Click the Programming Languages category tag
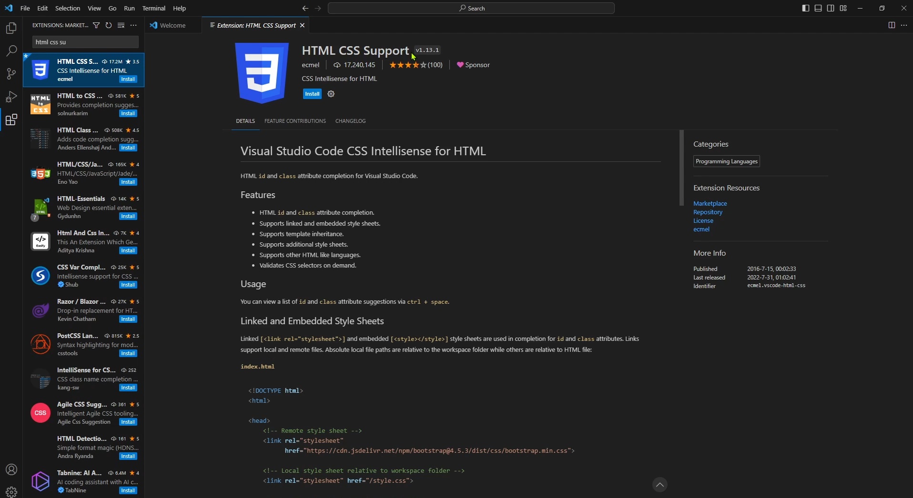 [727, 161]
